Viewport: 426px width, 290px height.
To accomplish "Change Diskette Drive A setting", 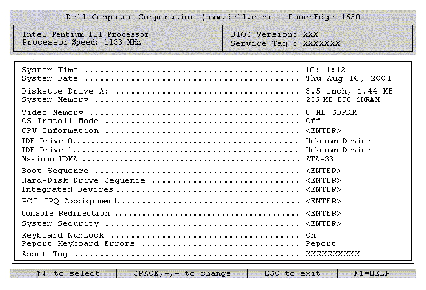I will [349, 91].
